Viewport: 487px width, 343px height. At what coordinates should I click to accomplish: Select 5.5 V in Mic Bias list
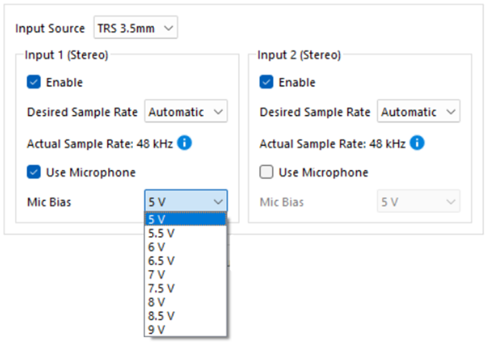point(186,233)
